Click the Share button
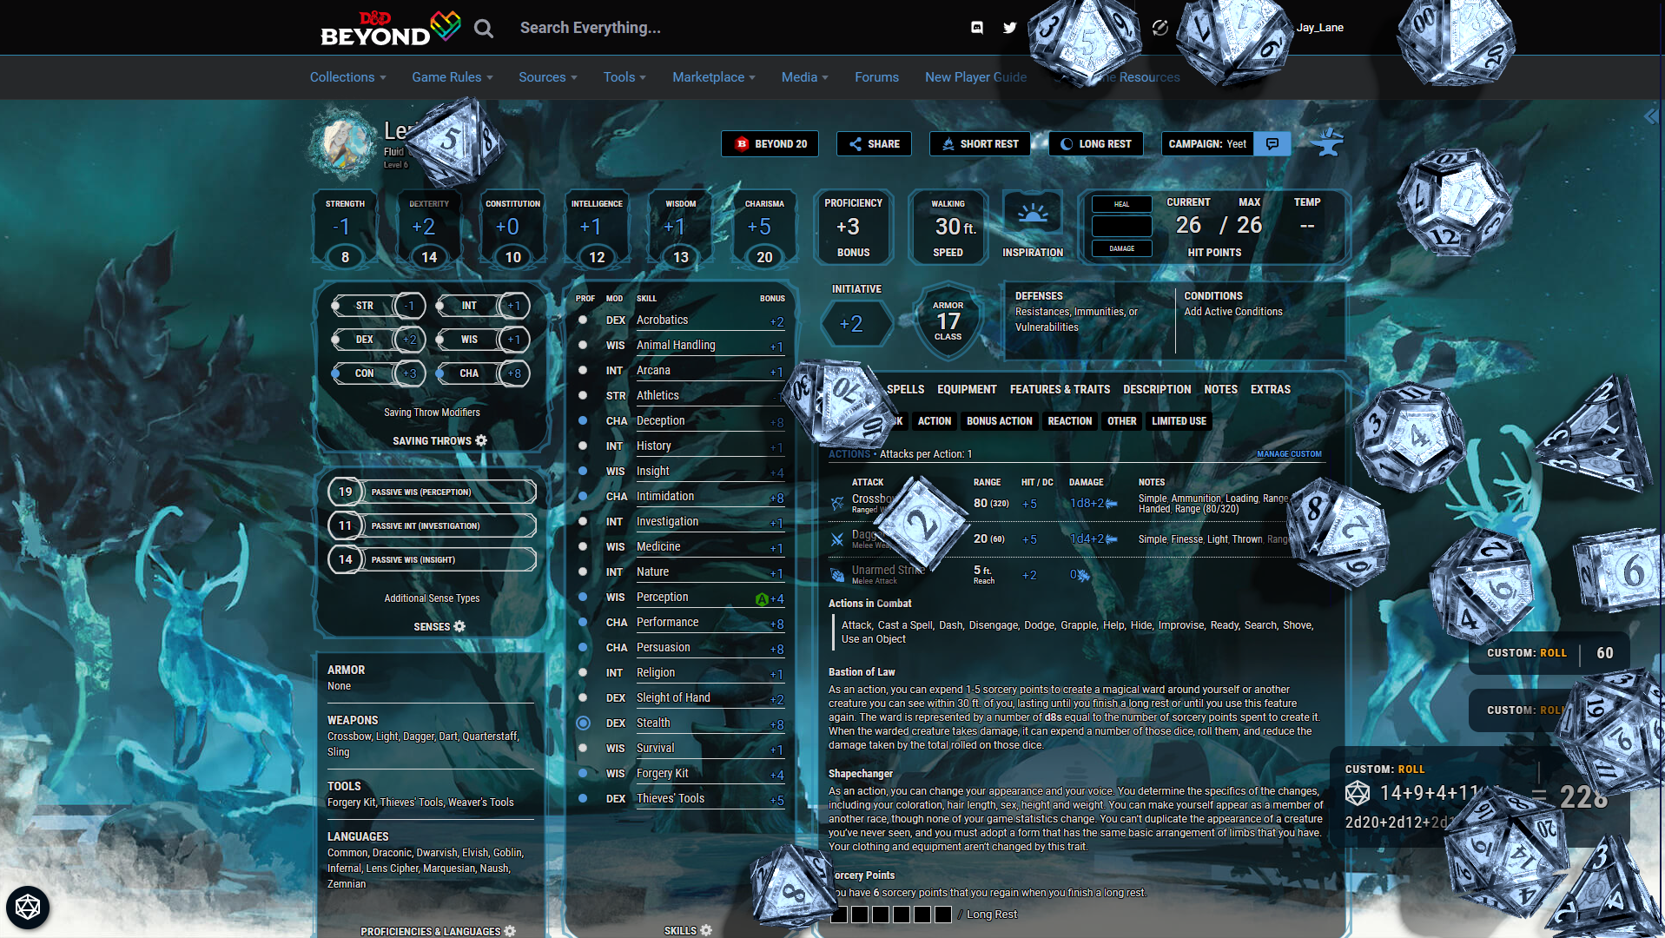Screen dimensions: 1665x938 pos(874,144)
